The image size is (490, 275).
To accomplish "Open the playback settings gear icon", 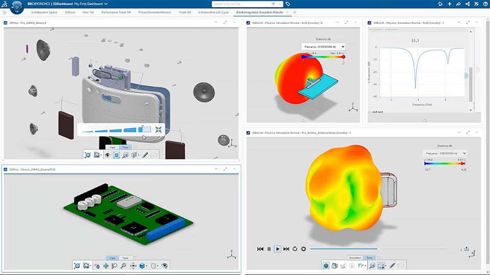I will [304, 249].
